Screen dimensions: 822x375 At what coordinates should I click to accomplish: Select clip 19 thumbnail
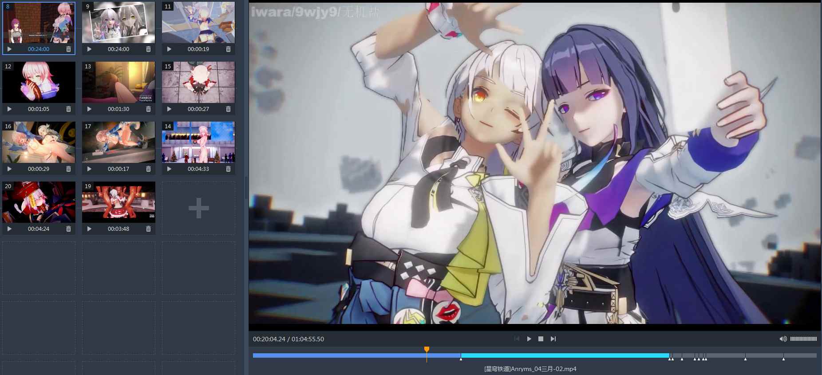(x=119, y=202)
